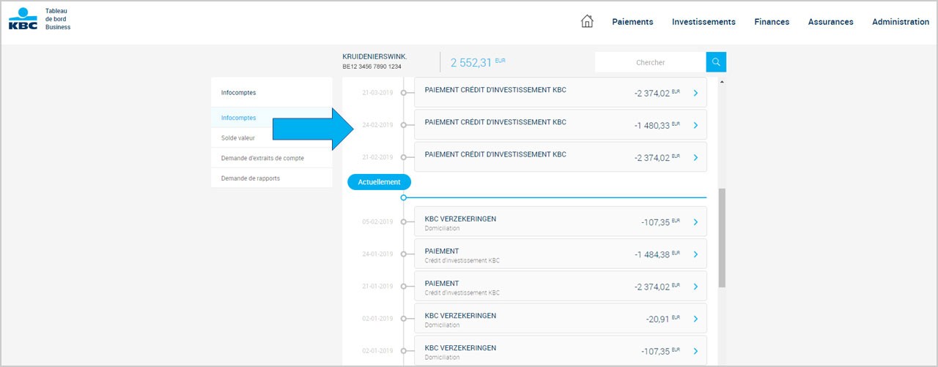This screenshot has height=367, width=938.
Task: Click timeline marker for 05-02-2019
Action: click(403, 222)
